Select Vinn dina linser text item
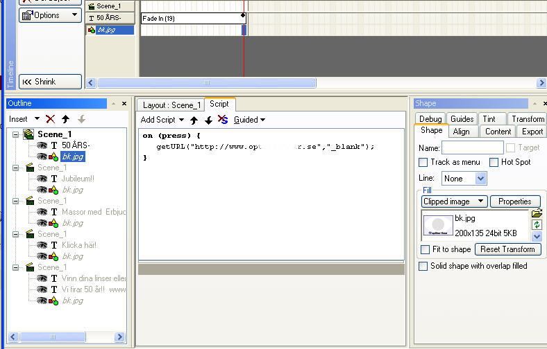 pyautogui.click(x=94, y=278)
